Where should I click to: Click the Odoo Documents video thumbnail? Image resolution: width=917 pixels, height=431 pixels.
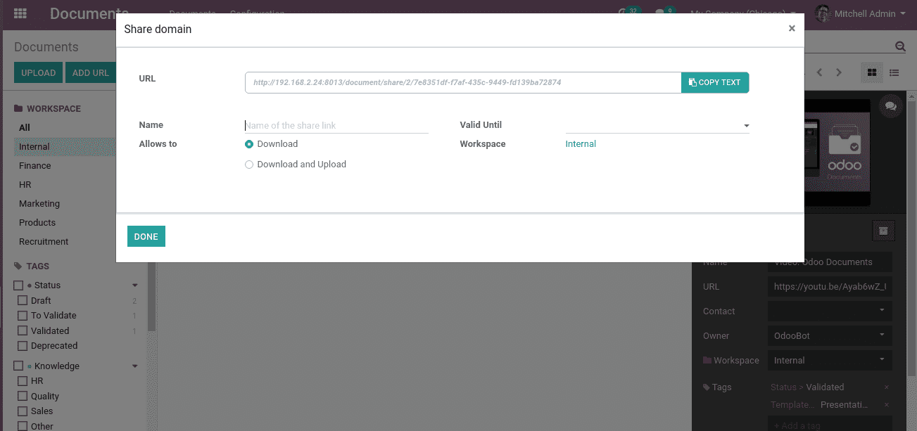pos(836,151)
